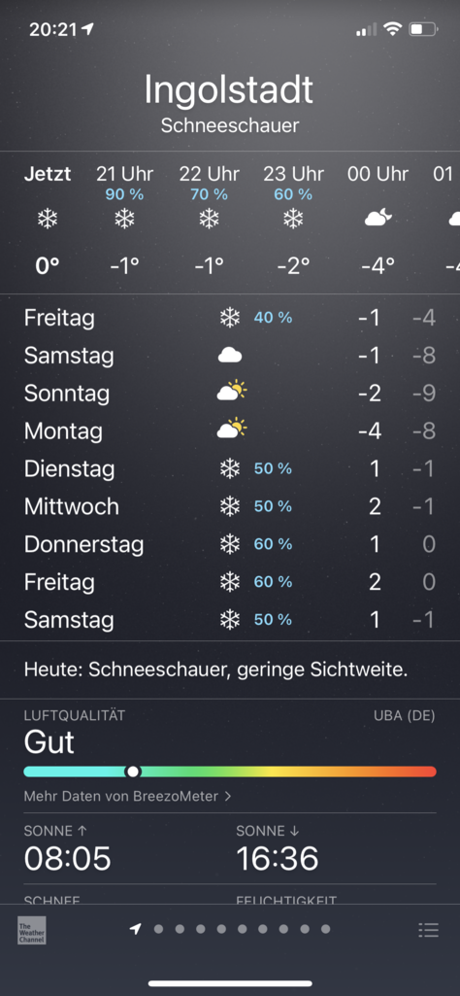The width and height of the screenshot is (460, 996).
Task: Tap the sunset time 16:36
Action: [x=278, y=859]
